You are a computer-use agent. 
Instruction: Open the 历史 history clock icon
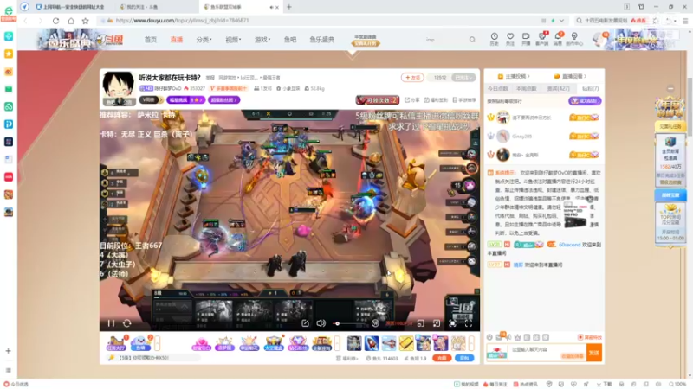tap(494, 39)
